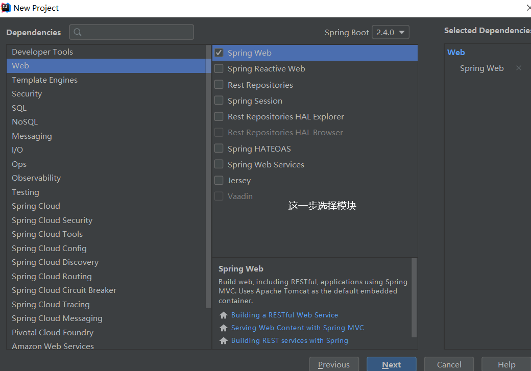The width and height of the screenshot is (531, 371).
Task: Open the Spring Boot version dropdown
Action: 391,32
